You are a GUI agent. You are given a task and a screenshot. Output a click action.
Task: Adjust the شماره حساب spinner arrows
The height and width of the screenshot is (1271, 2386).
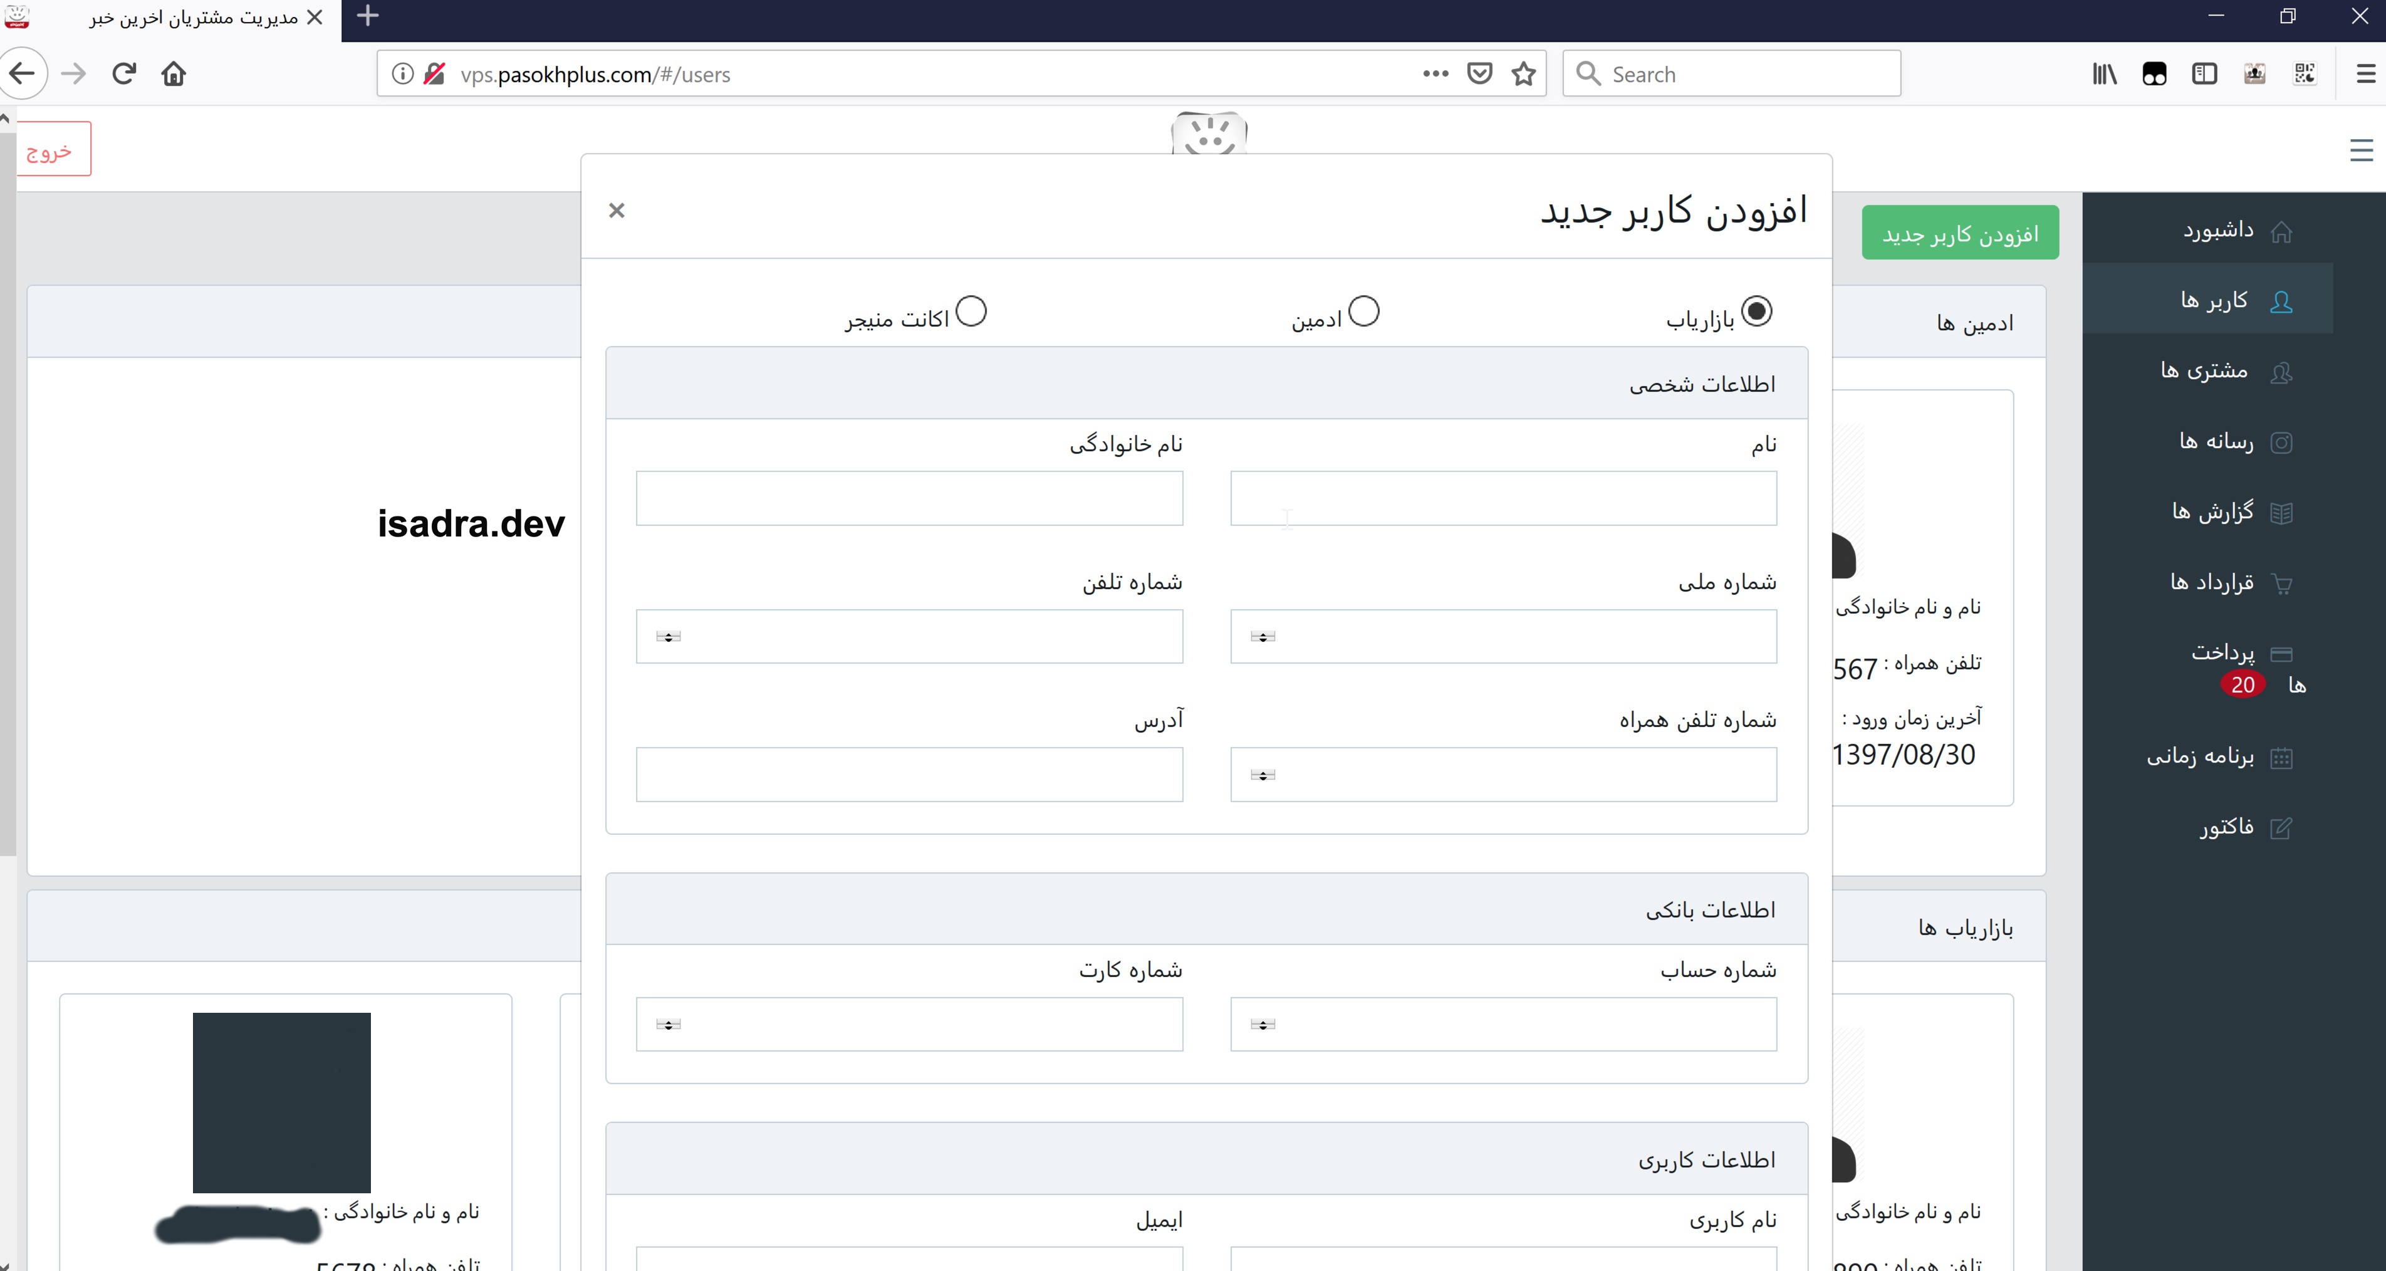tap(1263, 1025)
